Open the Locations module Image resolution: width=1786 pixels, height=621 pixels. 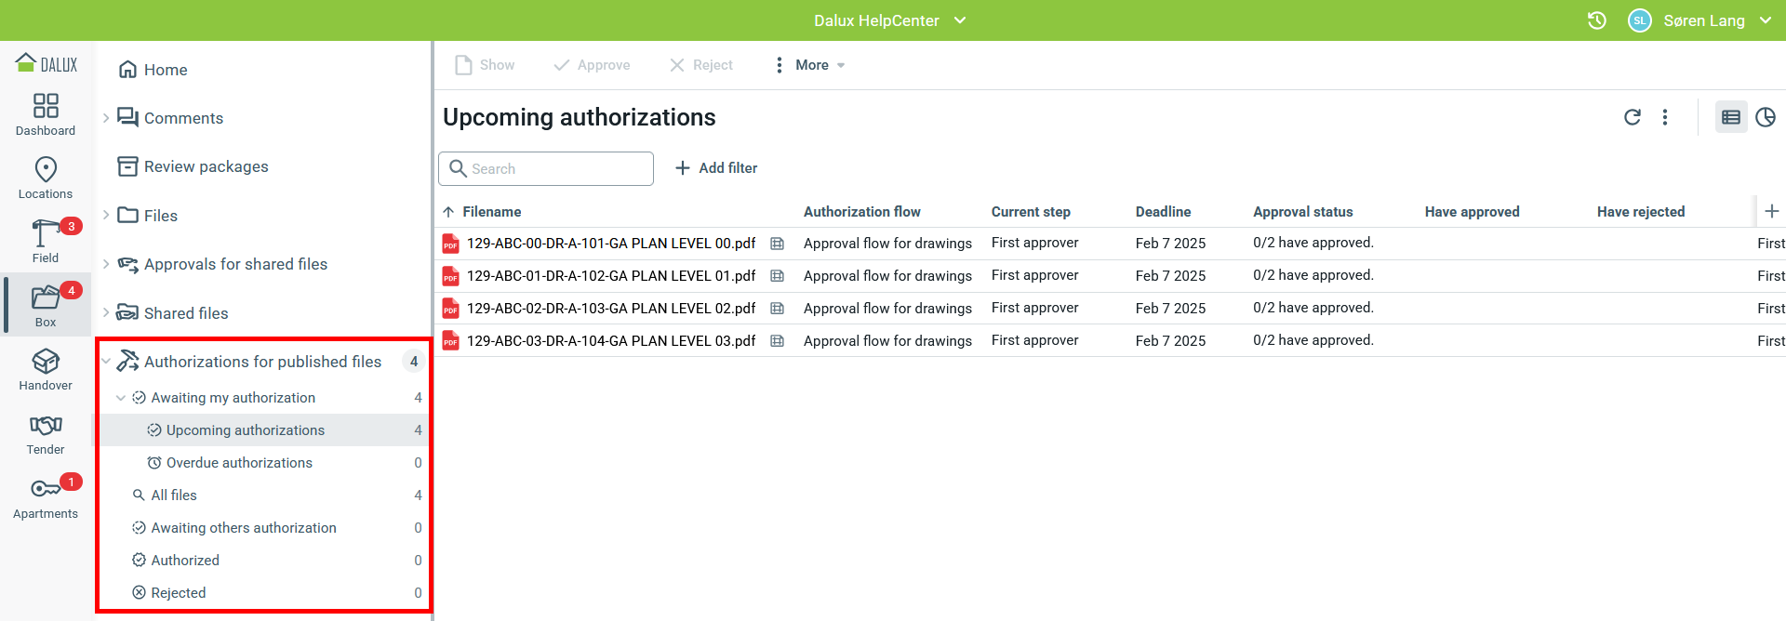(46, 178)
